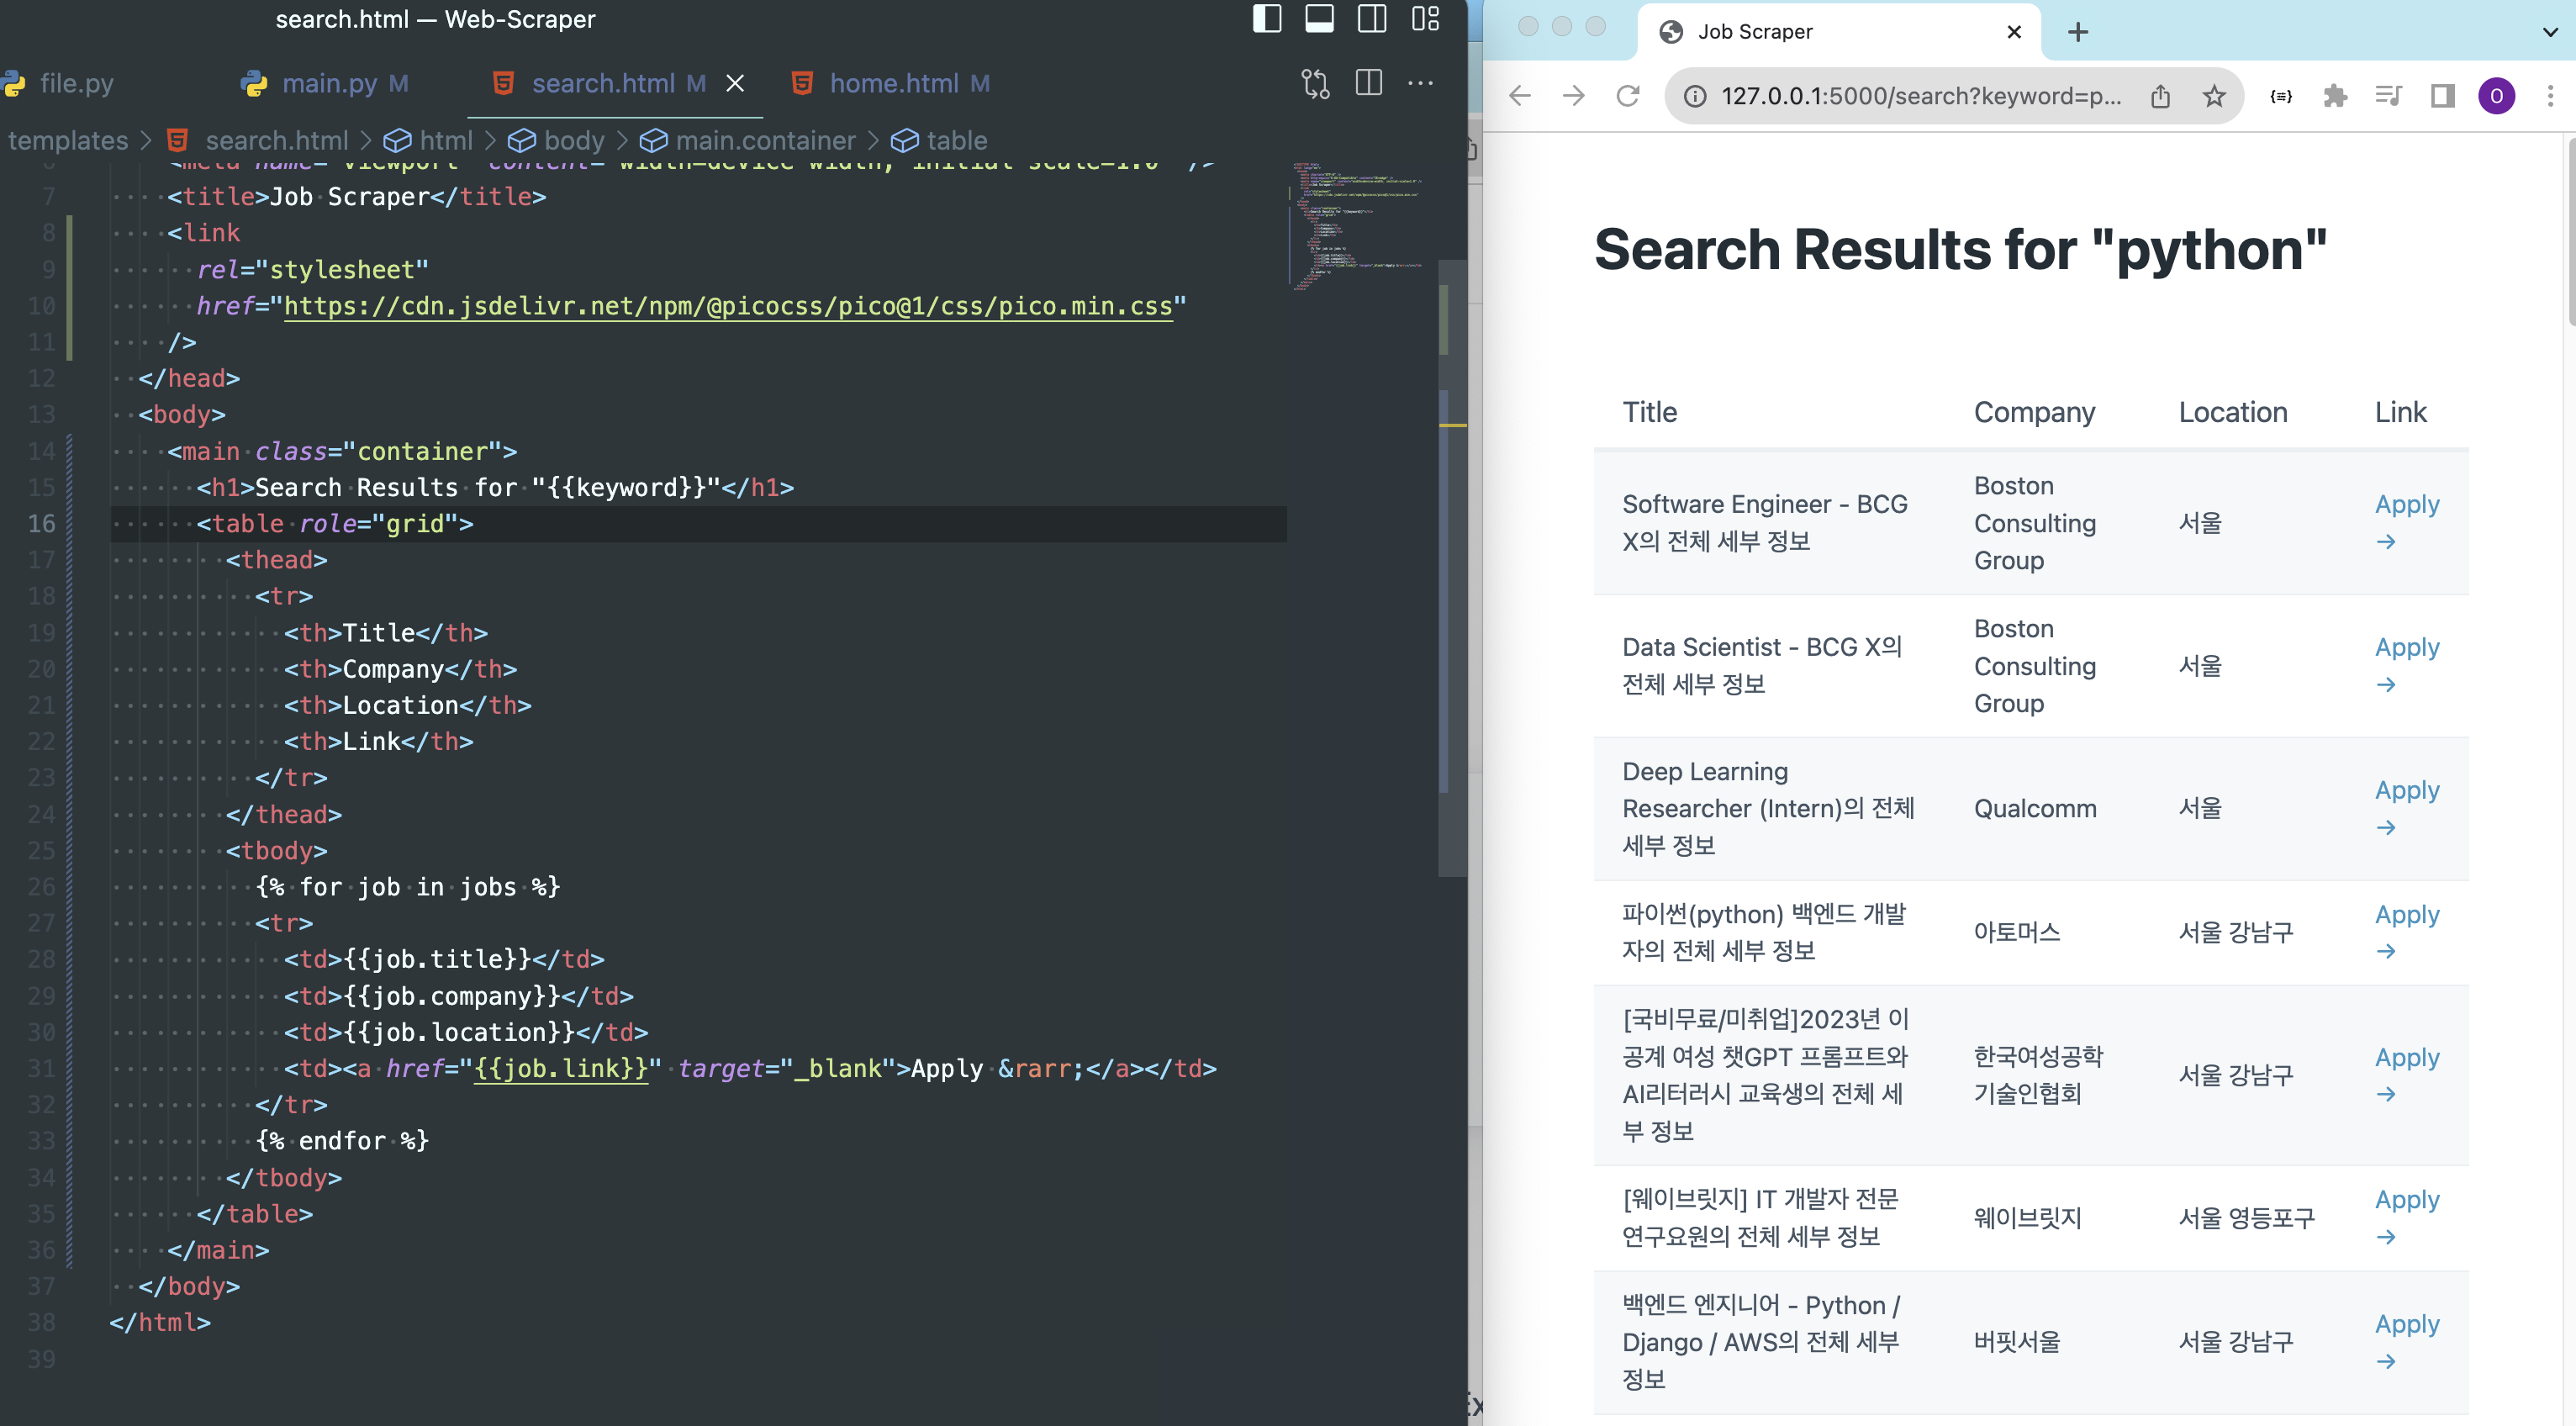2576x1426 pixels.
Task: Expand the Chrome tab search chevron
Action: coord(2549,32)
